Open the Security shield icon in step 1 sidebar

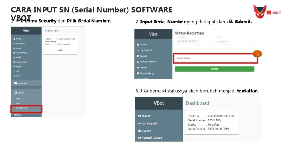pyautogui.click(x=16, y=92)
